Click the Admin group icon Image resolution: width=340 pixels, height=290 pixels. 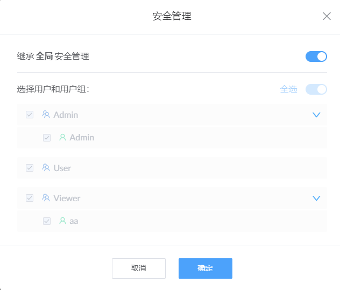point(46,115)
